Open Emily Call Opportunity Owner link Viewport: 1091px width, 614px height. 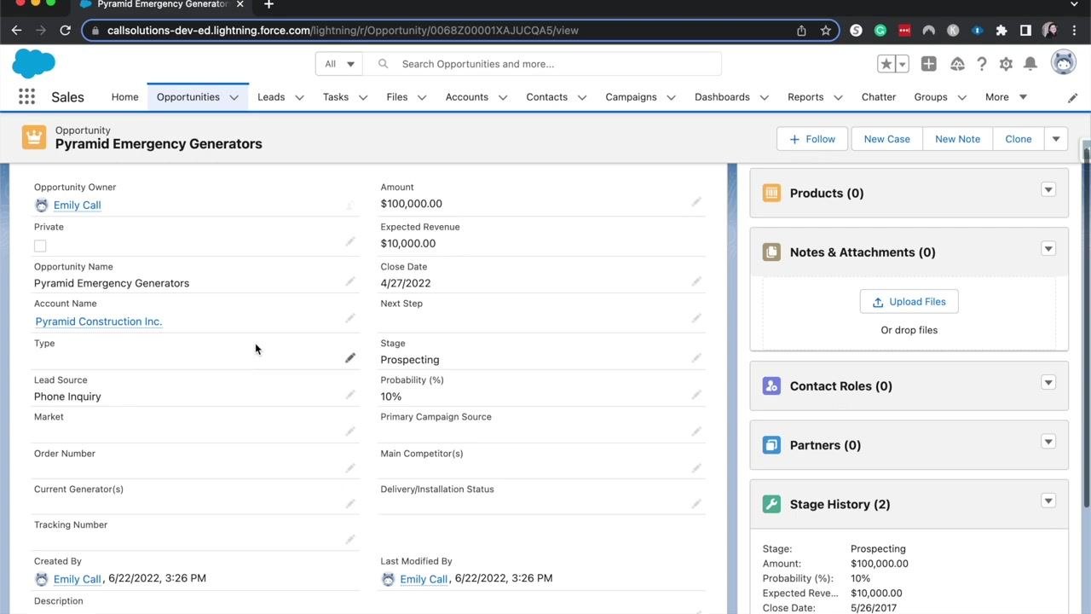[78, 205]
